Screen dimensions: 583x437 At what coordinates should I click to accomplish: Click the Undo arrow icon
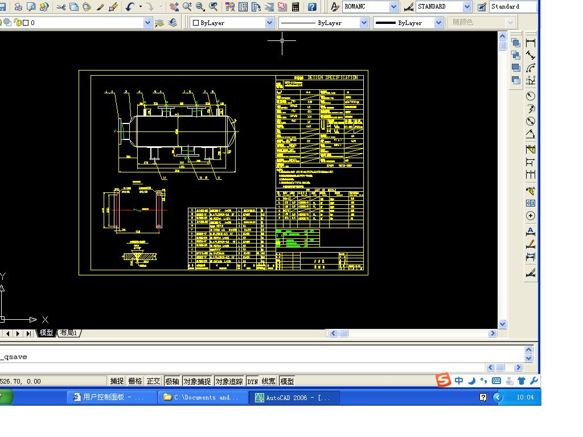pyautogui.click(x=130, y=7)
